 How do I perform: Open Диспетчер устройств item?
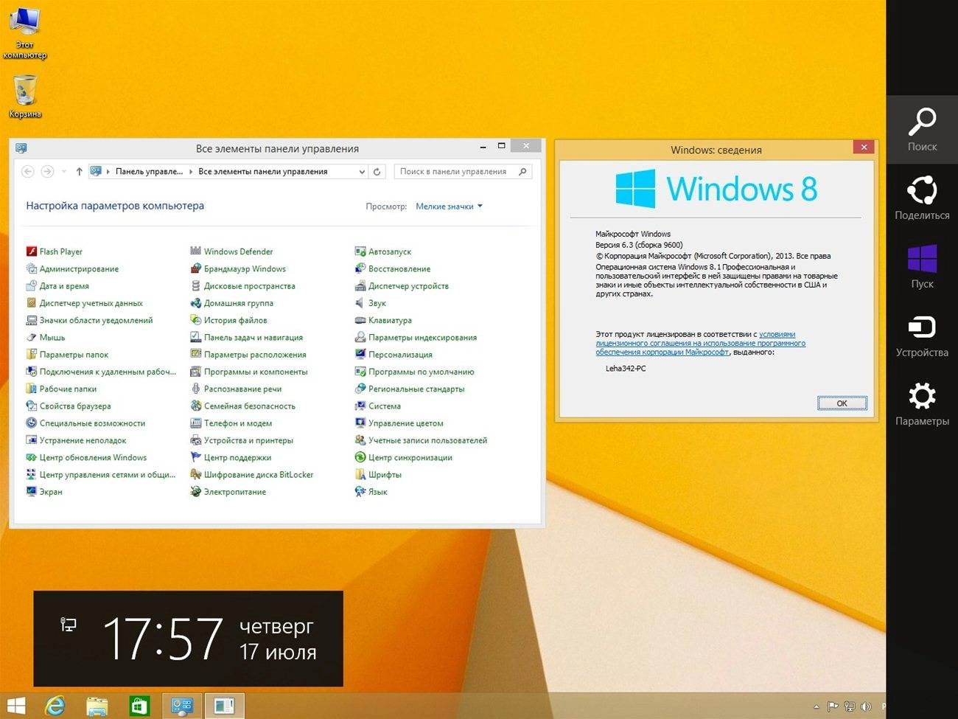pos(402,285)
